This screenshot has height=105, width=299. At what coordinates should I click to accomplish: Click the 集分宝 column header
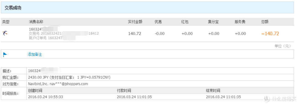(x=213, y=22)
